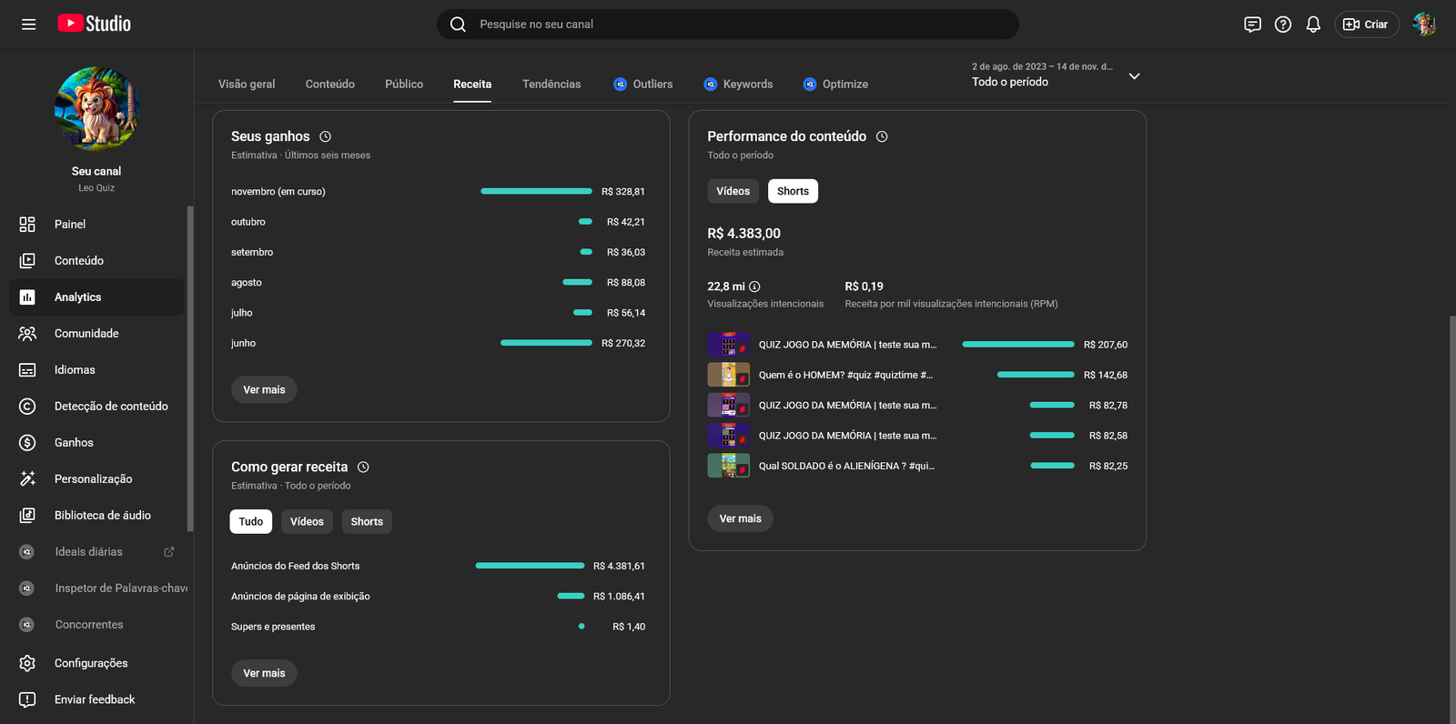Click Ver mais under Seus ganhos
Screen dimensions: 1456x724
pos(264,389)
